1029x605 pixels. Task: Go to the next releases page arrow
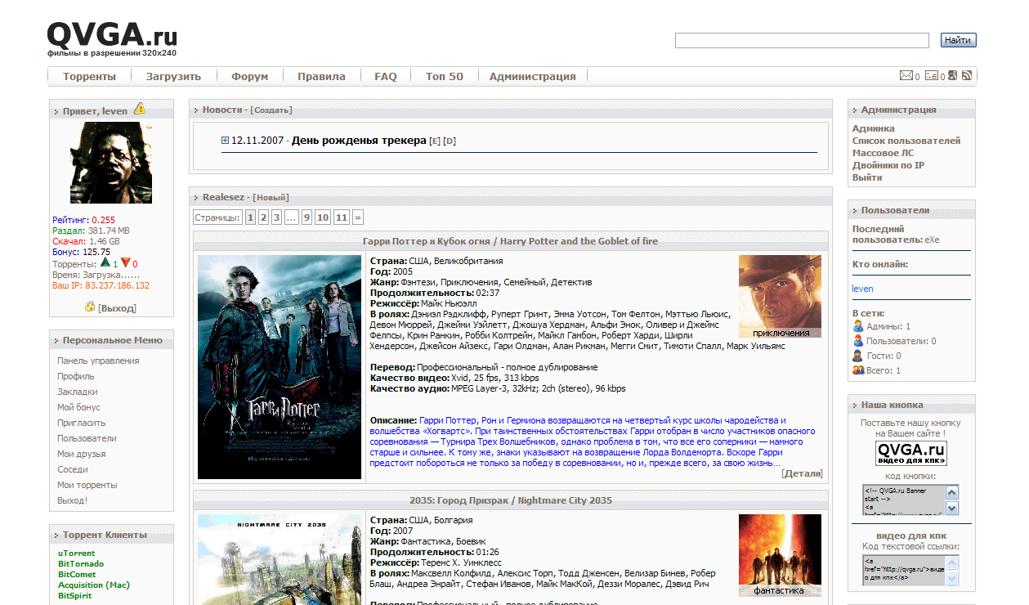[358, 217]
